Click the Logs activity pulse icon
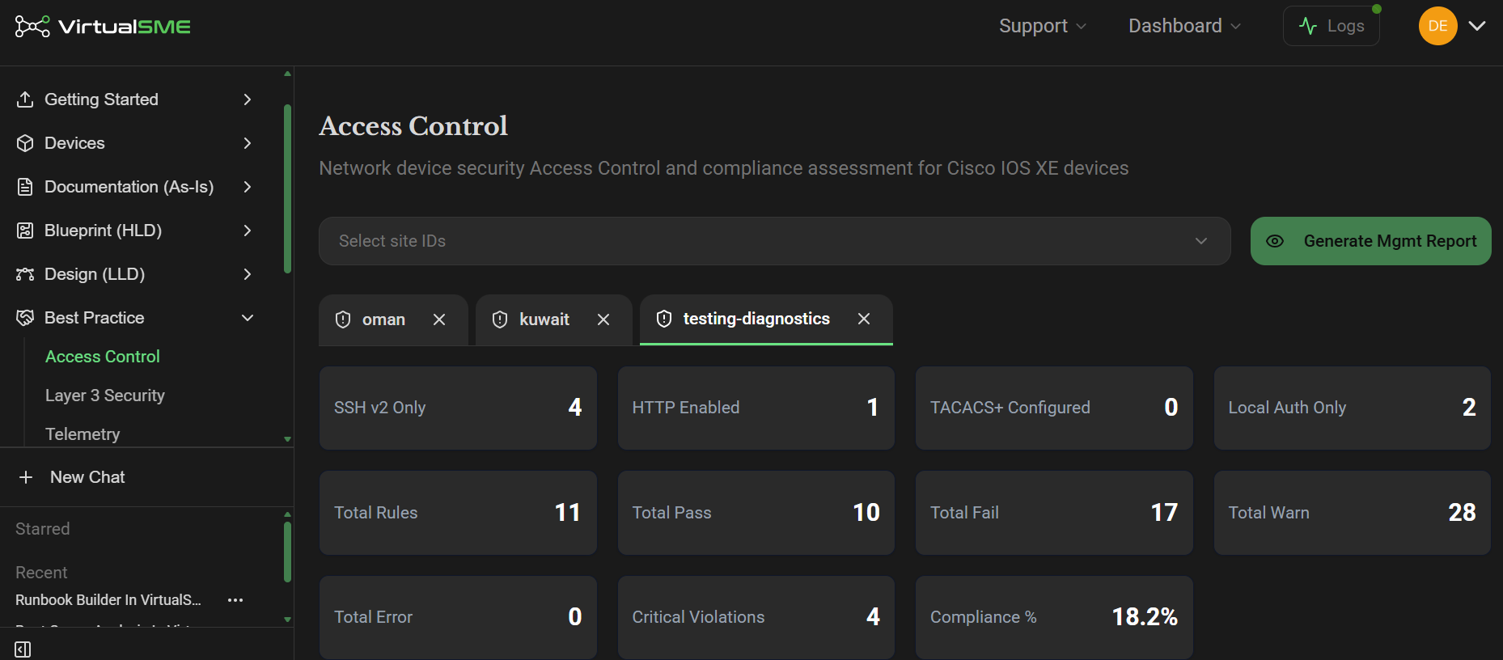Image resolution: width=1503 pixels, height=660 pixels. pyautogui.click(x=1308, y=26)
